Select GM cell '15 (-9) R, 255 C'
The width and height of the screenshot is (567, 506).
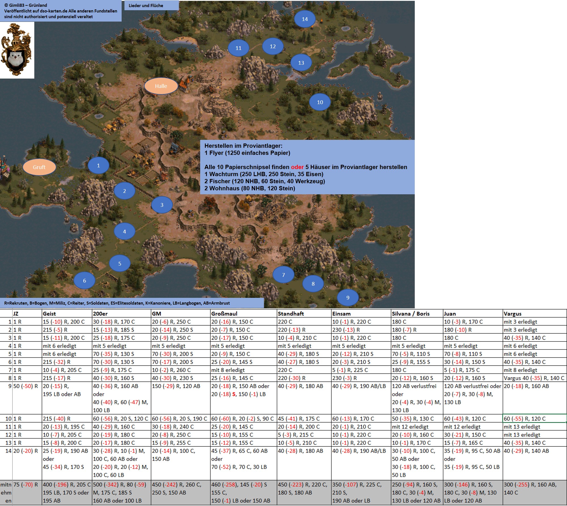pyautogui.click(x=181, y=443)
